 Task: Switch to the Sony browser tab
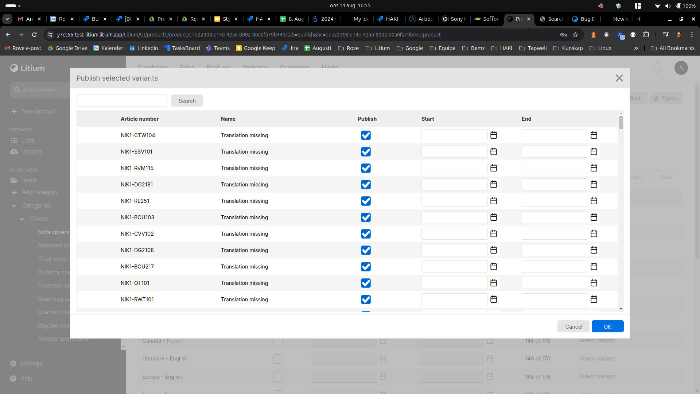pos(454,19)
